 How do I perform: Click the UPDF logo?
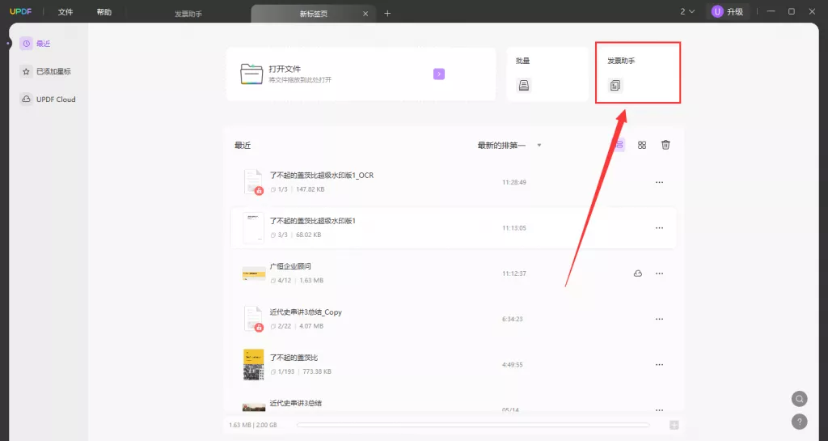20,11
